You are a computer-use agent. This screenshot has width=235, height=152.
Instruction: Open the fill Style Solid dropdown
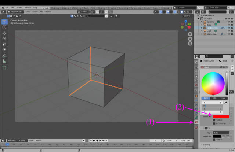click(221, 133)
